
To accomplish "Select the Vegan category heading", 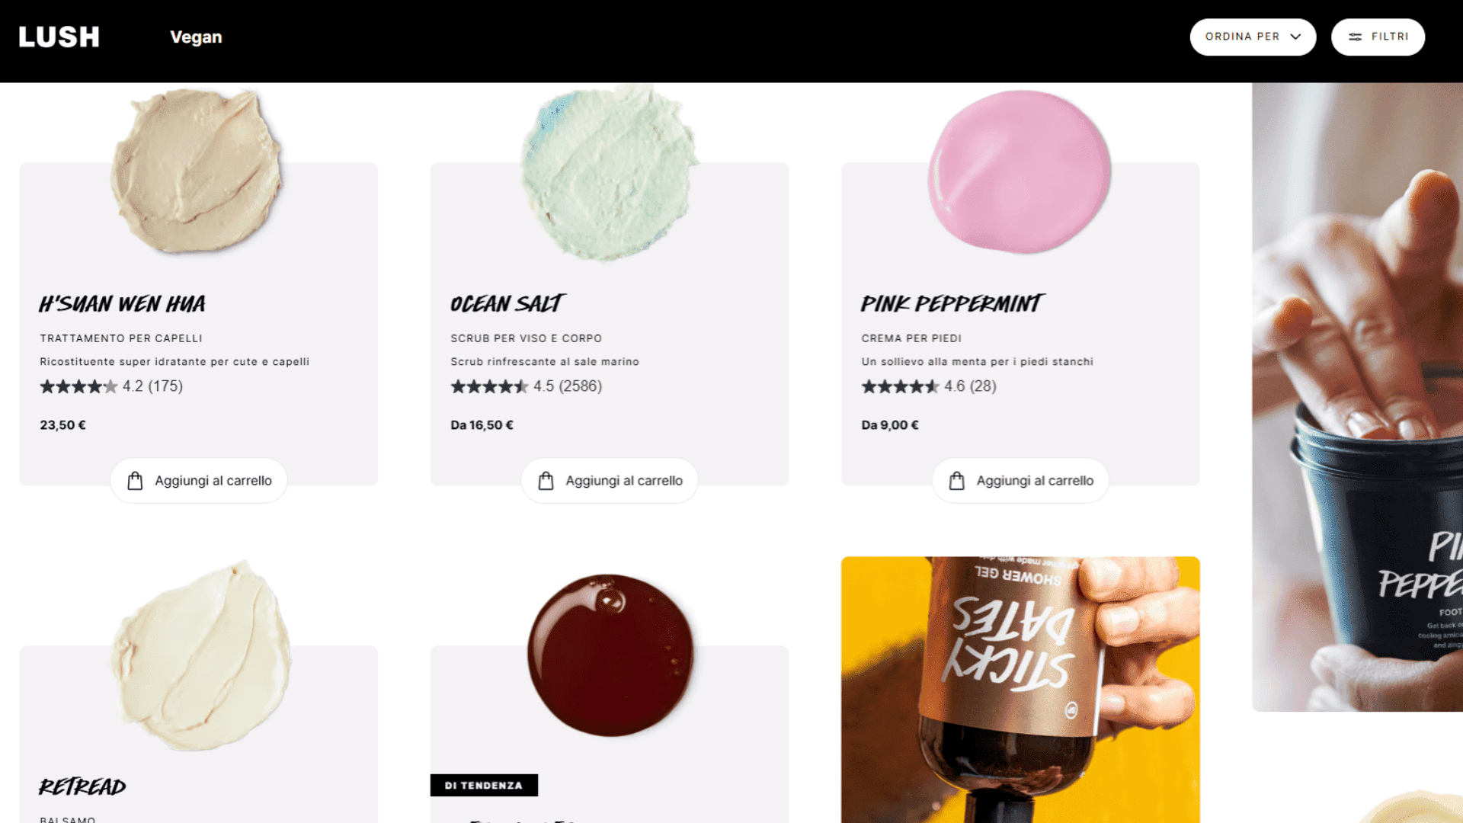I will (x=196, y=37).
